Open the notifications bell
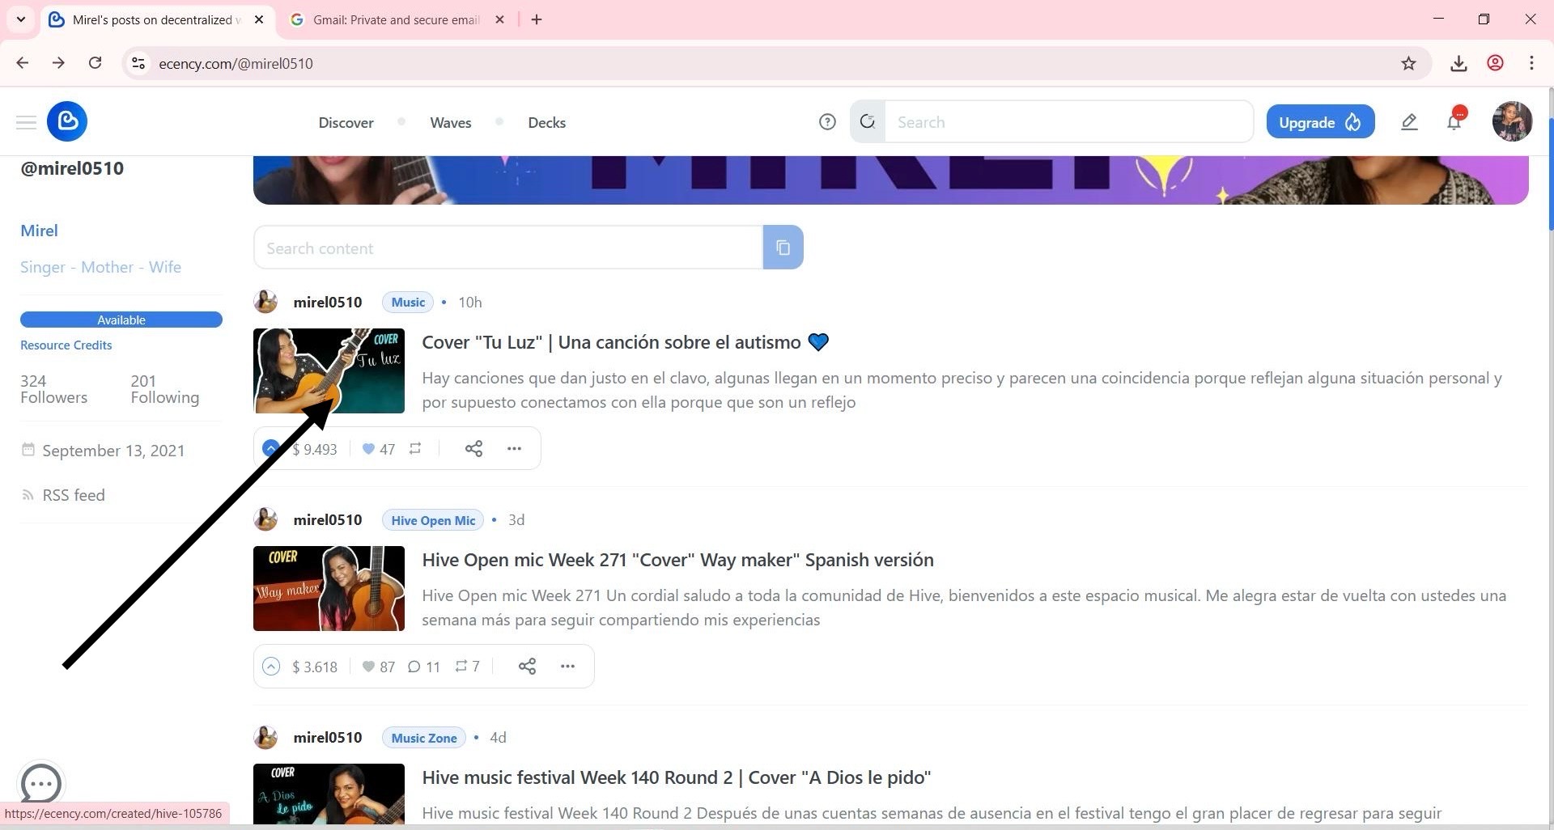Screen dimensions: 1554x830 1454,121
